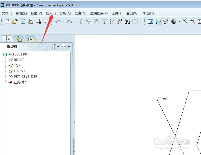Click the send-as-attachment mail icon
This screenshot has height=155, width=201.
[38, 21]
